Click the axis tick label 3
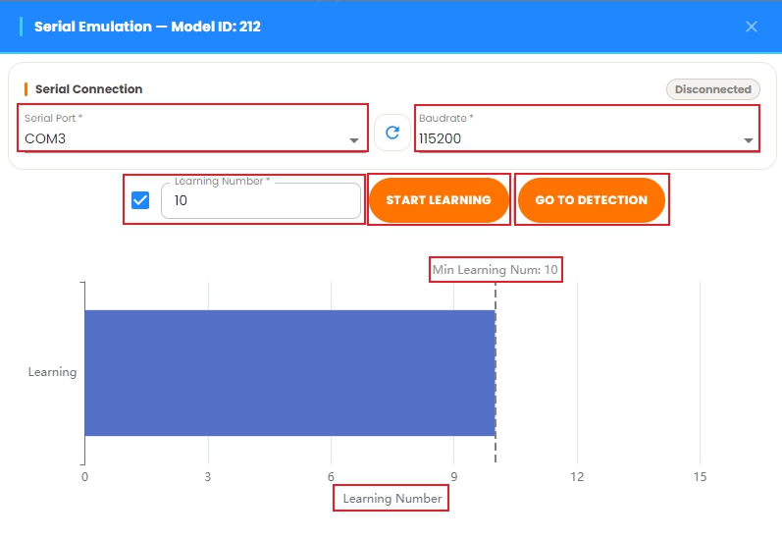This screenshot has width=782, height=540. 207,476
